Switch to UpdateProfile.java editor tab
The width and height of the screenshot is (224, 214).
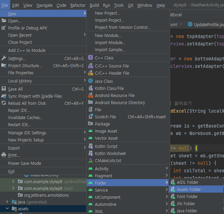point(206,24)
